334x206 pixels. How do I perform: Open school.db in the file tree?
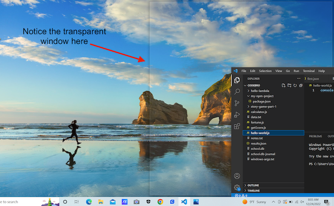point(274,149)
